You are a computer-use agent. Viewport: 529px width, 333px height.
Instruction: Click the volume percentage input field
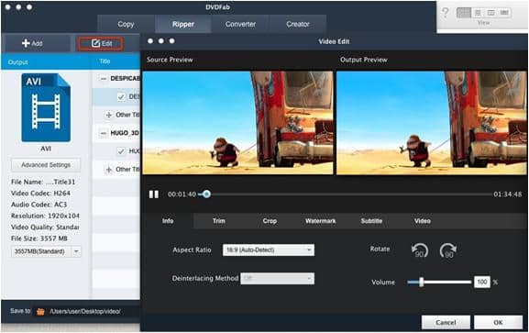click(481, 282)
